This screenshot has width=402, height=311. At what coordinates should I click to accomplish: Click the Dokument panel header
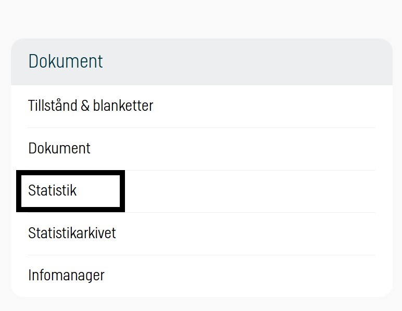(x=66, y=61)
